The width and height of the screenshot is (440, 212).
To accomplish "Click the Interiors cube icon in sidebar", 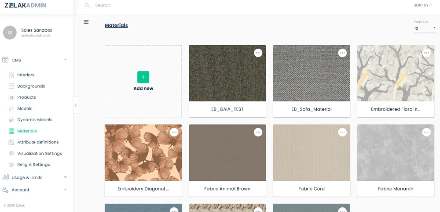I will click(11, 75).
